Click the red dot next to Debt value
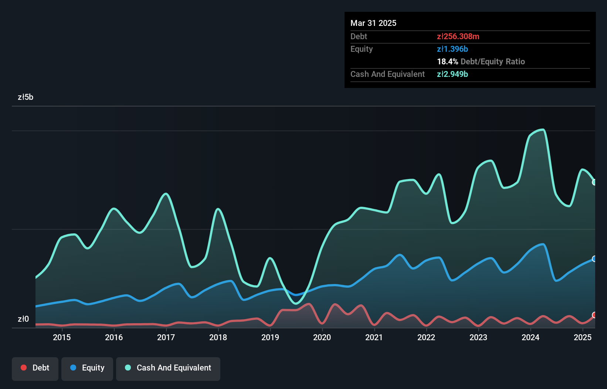 tap(24, 368)
